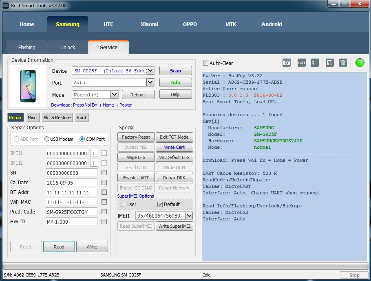371x281 pixels.
Task: Click the Galaxy S6 Edge phone image
Action: pyautogui.click(x=28, y=86)
